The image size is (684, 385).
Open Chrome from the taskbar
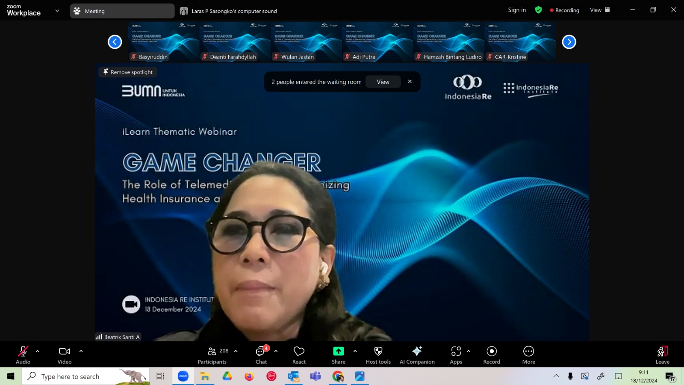pos(338,376)
